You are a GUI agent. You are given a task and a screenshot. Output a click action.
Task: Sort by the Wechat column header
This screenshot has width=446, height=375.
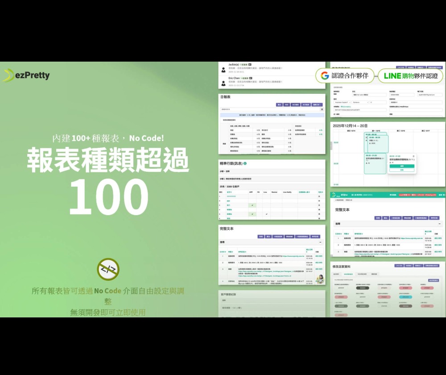(x=274, y=192)
